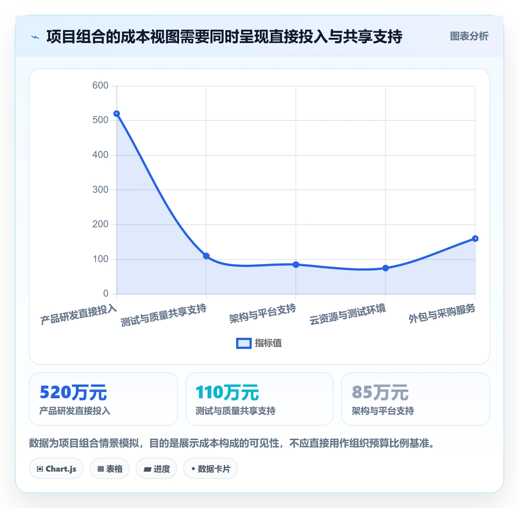The height and width of the screenshot is (508, 519).
Task: Select the 架构与平台支持 data point on the line
Action: [x=296, y=265]
